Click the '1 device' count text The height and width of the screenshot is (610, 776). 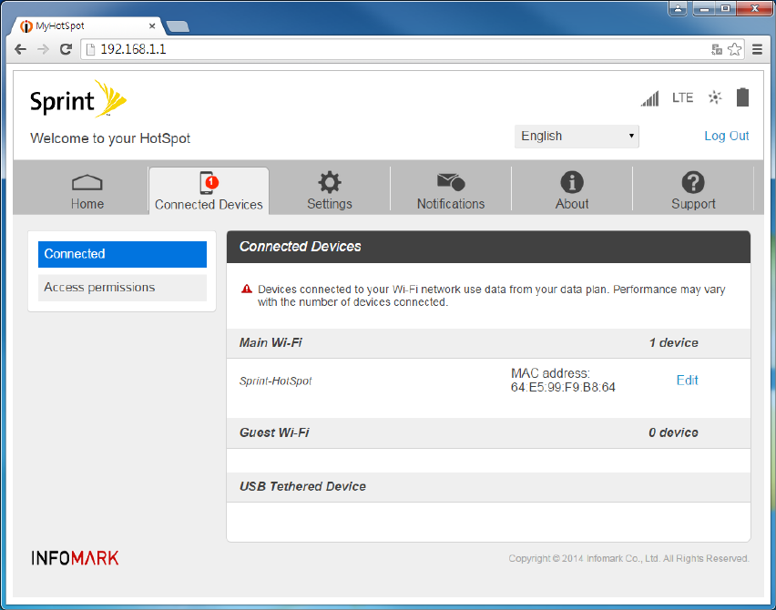click(674, 343)
